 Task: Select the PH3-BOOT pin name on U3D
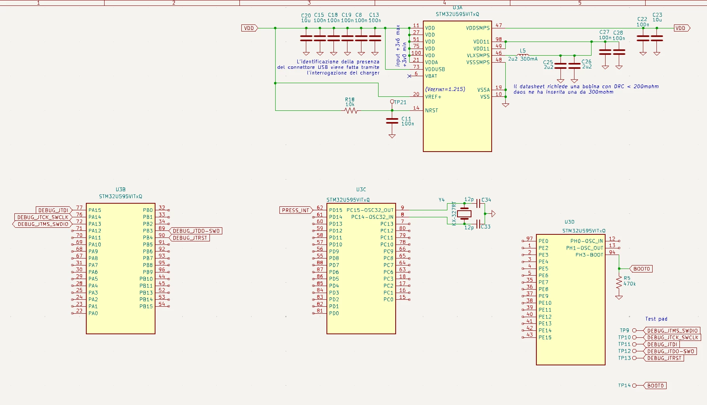[589, 255]
